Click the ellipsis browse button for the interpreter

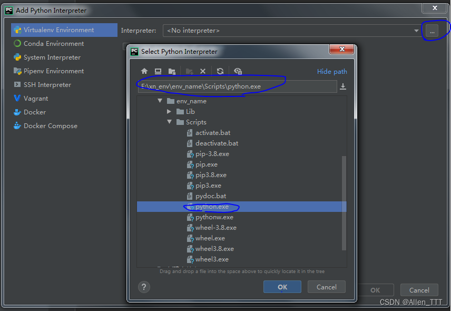tap(432, 31)
